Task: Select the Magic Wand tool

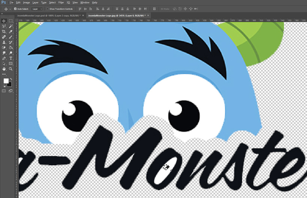Action: (x=10, y=26)
